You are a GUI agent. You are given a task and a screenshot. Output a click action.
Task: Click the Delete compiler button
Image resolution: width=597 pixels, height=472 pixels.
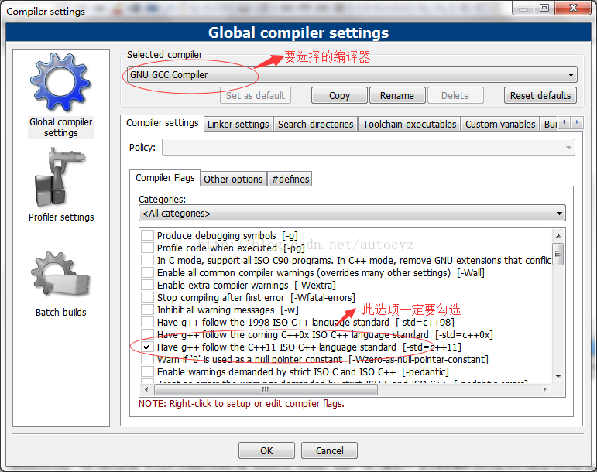point(455,95)
